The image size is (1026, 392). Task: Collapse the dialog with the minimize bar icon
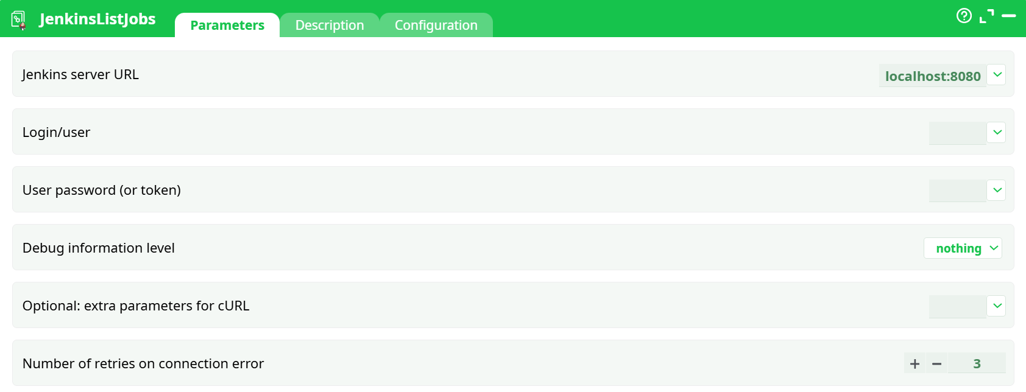1010,16
